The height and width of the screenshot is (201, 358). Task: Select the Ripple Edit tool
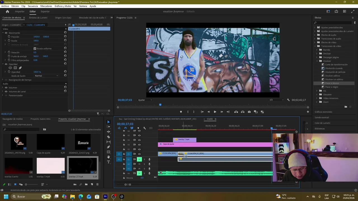[109, 132]
